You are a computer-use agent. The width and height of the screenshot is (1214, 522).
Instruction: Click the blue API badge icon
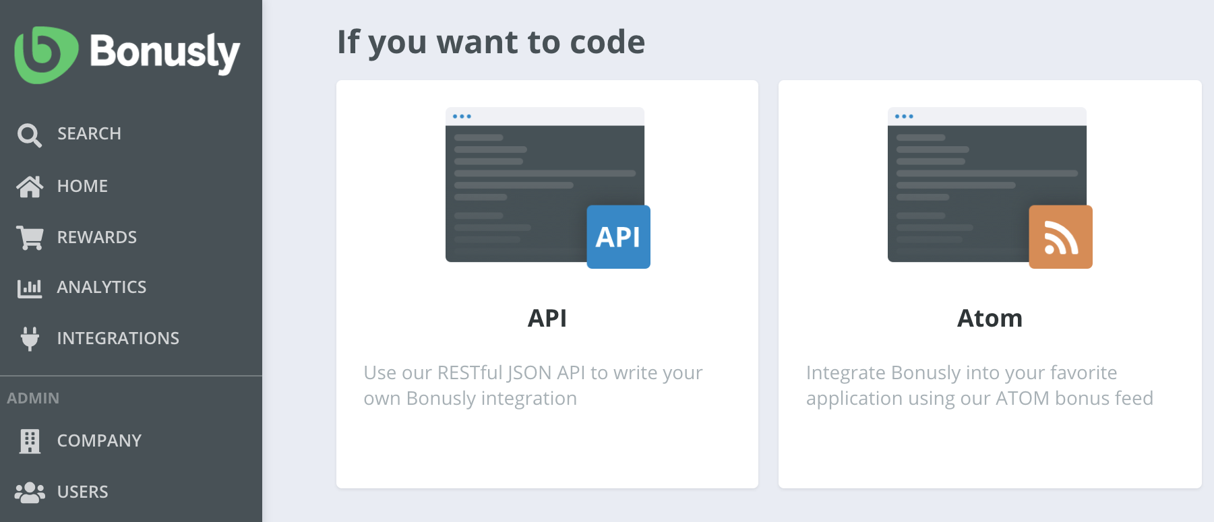click(618, 237)
